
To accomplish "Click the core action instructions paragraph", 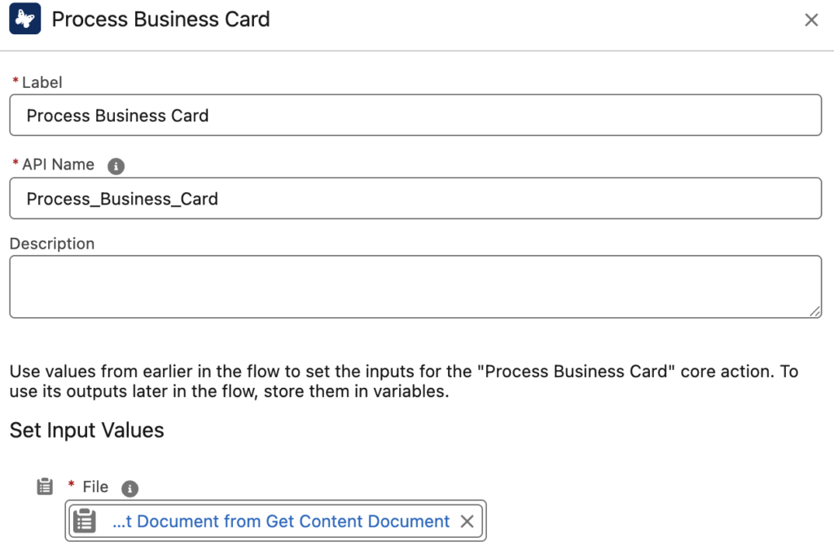I will pyautogui.click(x=404, y=382).
